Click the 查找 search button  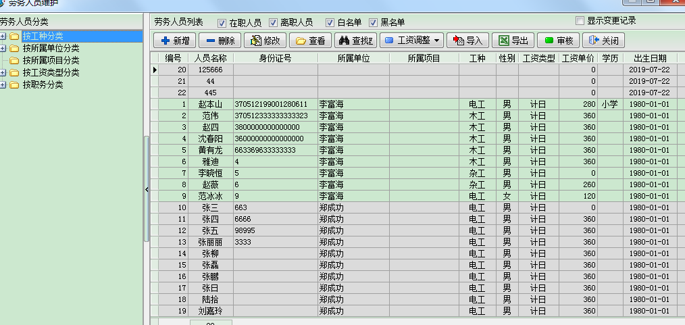point(355,41)
